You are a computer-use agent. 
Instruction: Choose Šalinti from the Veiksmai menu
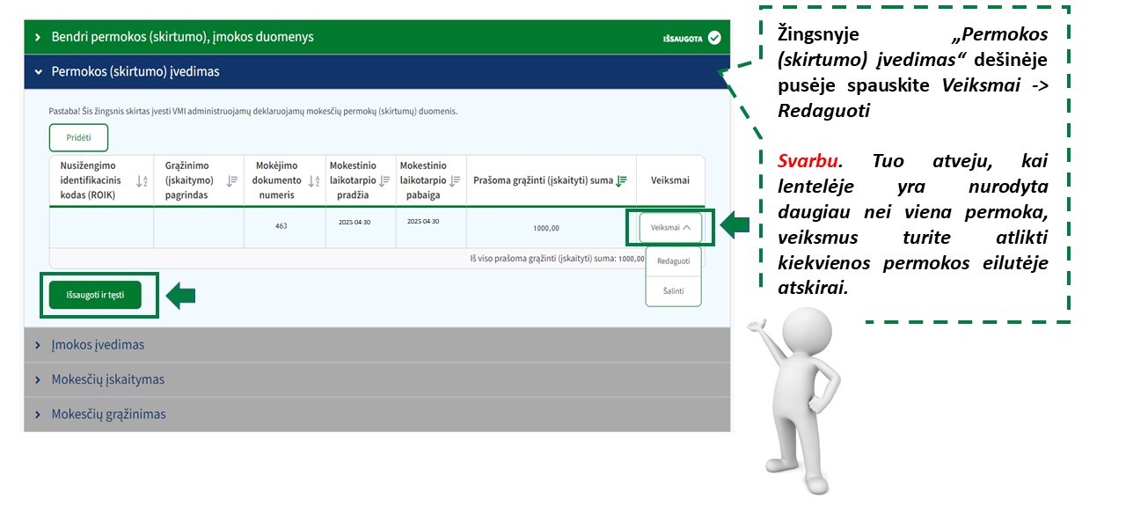click(673, 290)
